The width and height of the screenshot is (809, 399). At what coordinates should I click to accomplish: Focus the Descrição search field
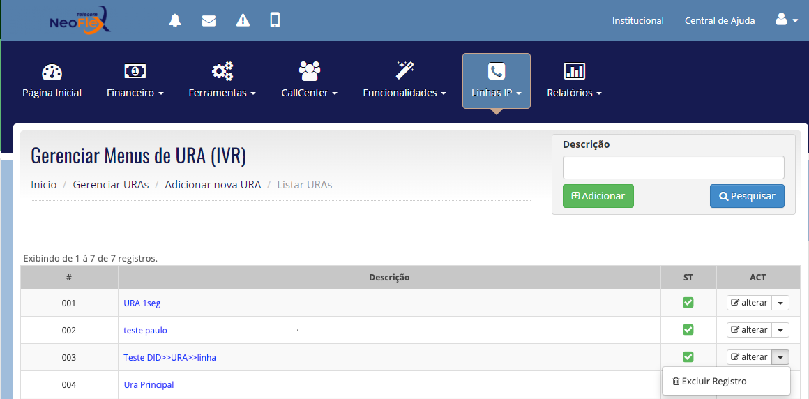coord(673,167)
